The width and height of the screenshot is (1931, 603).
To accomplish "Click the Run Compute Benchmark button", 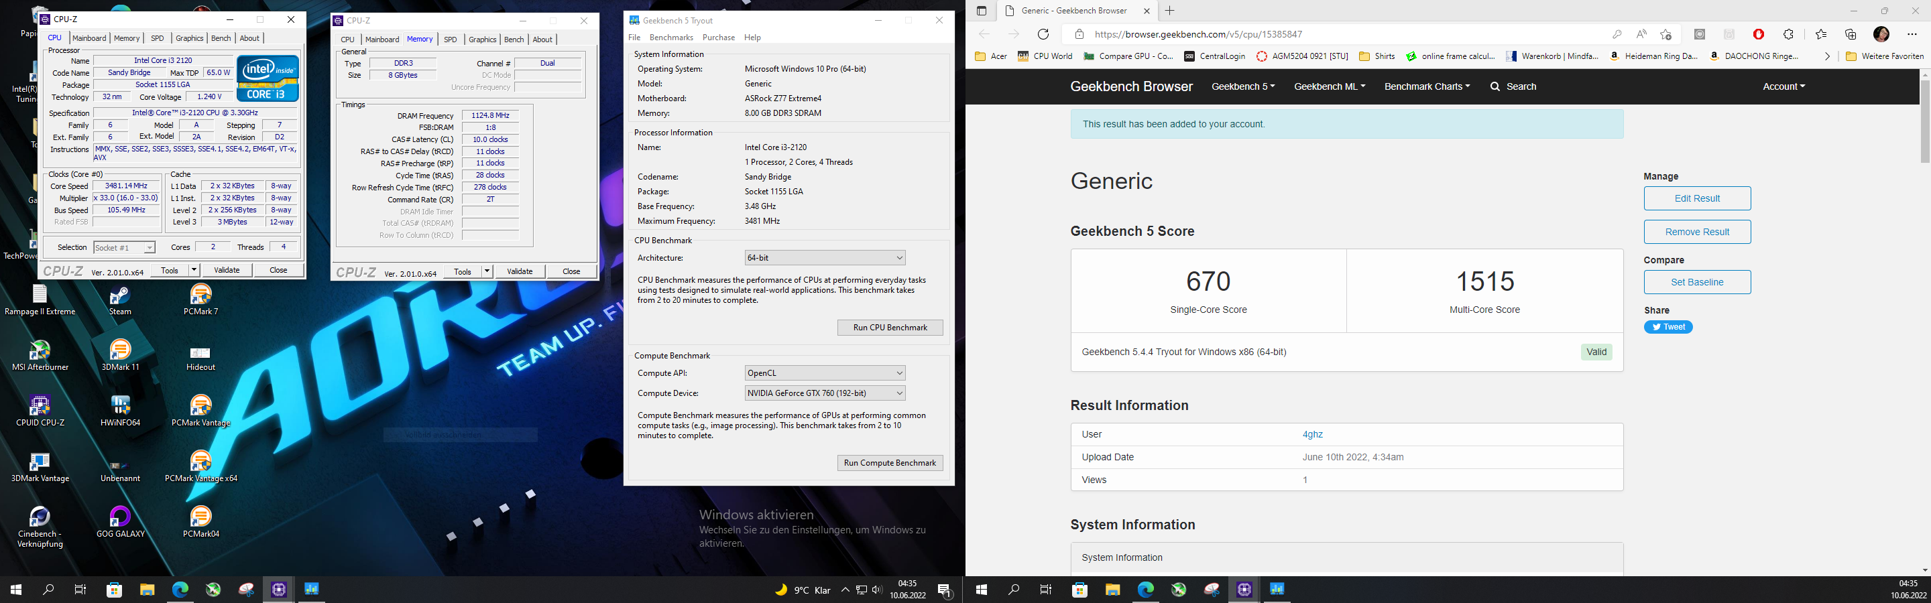I will (890, 463).
